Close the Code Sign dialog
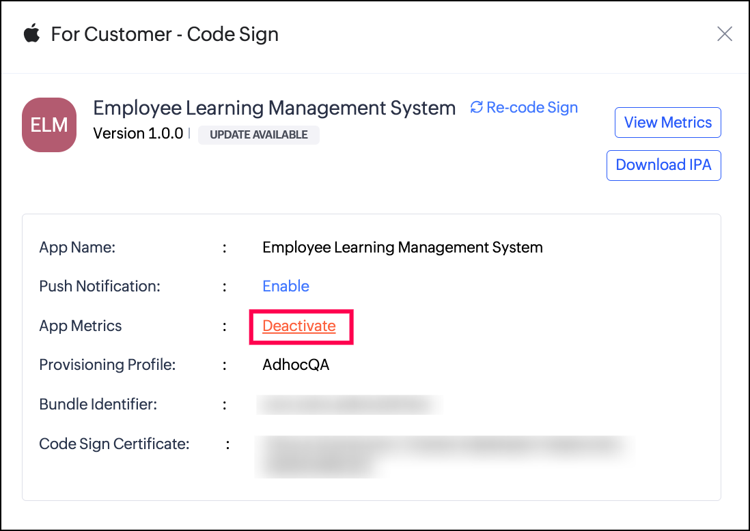The height and width of the screenshot is (531, 750). pyautogui.click(x=724, y=34)
